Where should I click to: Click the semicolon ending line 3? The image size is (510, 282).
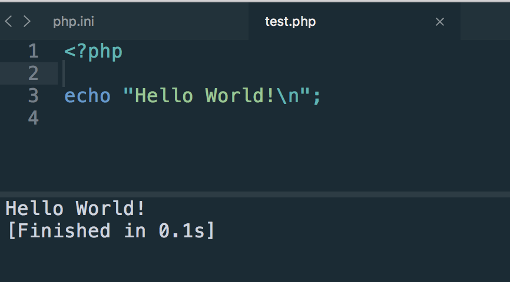click(317, 97)
